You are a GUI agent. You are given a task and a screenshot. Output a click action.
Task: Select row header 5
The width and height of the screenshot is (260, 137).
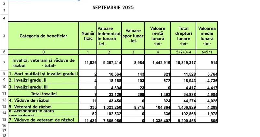pos(4,36)
